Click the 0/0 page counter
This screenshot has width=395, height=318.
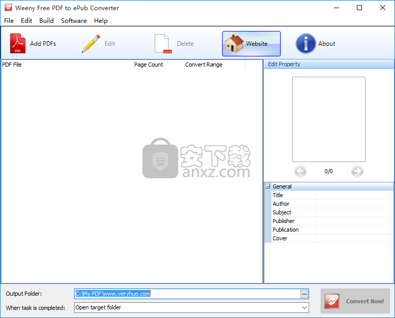(328, 172)
